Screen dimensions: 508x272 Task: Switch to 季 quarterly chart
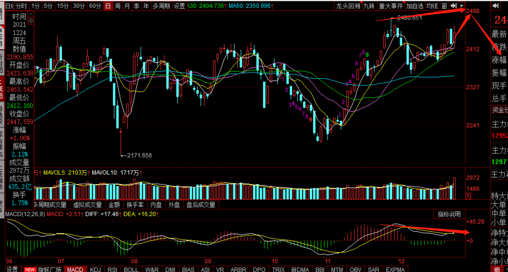137,6
